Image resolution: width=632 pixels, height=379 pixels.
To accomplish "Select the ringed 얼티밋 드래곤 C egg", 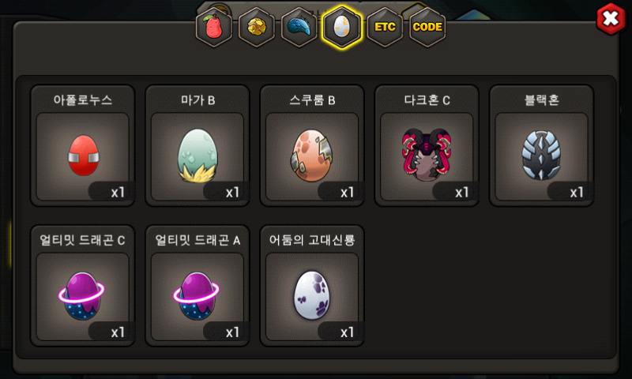I will 83,296.
